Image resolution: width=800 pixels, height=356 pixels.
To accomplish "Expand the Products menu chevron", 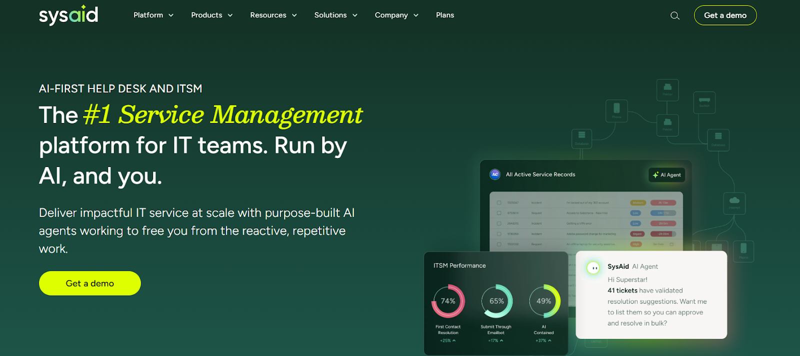I will click(x=230, y=15).
